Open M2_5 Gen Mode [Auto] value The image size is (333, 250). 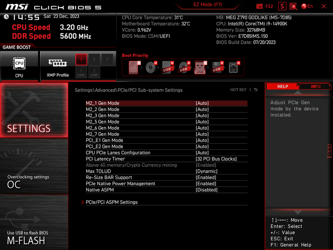pos(202,122)
